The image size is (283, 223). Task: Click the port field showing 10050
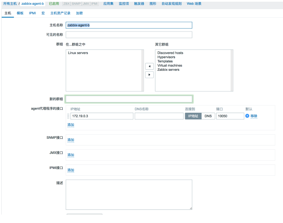click(230, 116)
